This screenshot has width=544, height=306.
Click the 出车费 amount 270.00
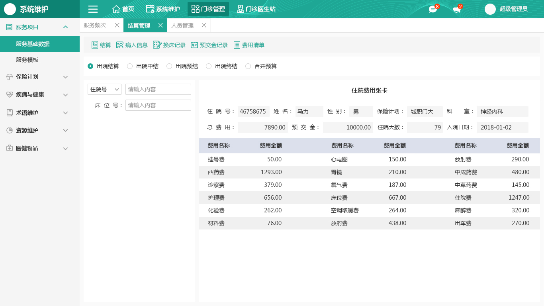tap(521, 223)
